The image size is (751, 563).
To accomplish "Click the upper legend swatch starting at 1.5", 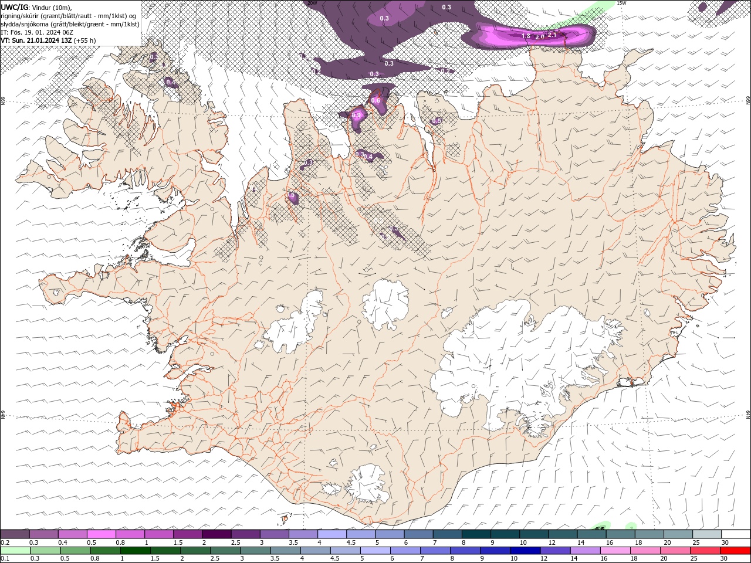I will 188,534.
